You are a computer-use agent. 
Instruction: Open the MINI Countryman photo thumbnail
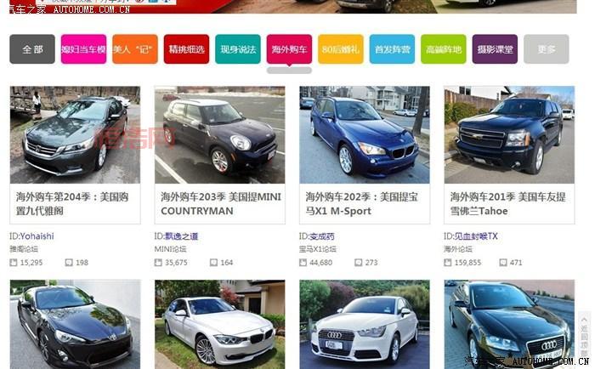click(x=219, y=135)
